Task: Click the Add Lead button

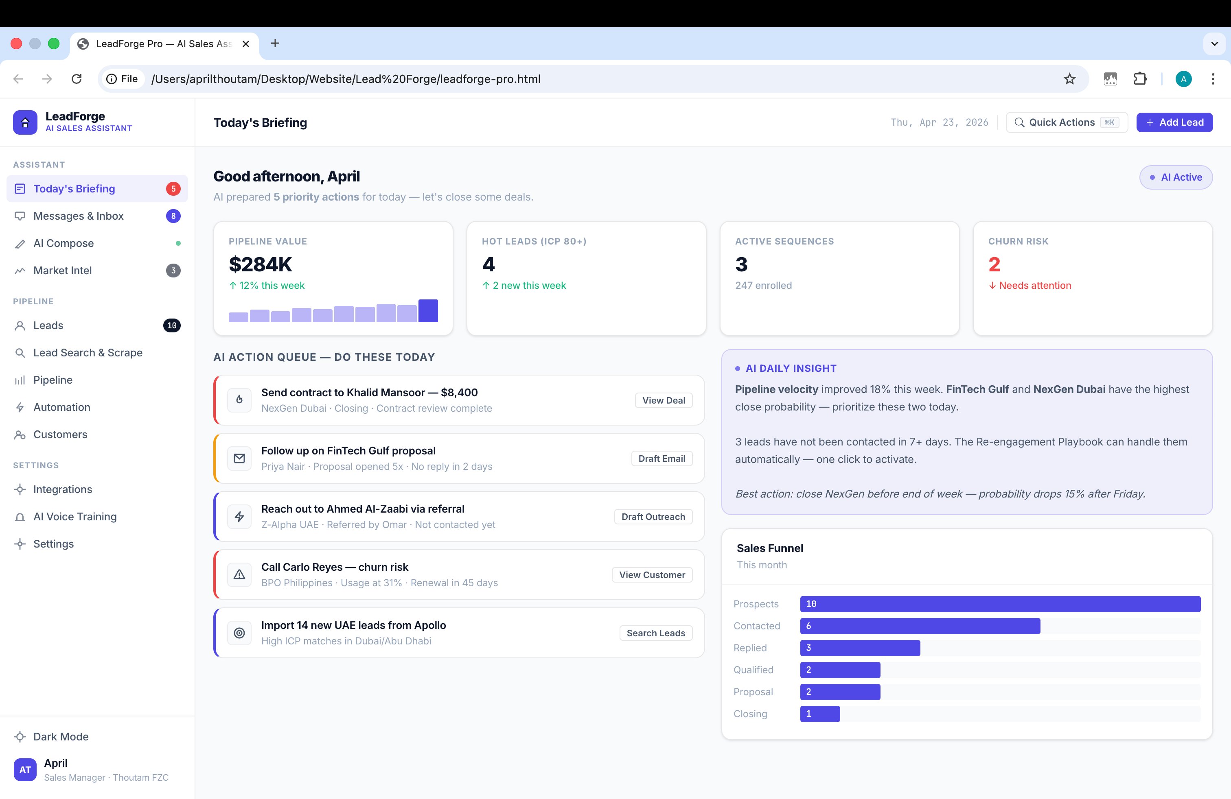Action: tap(1175, 122)
